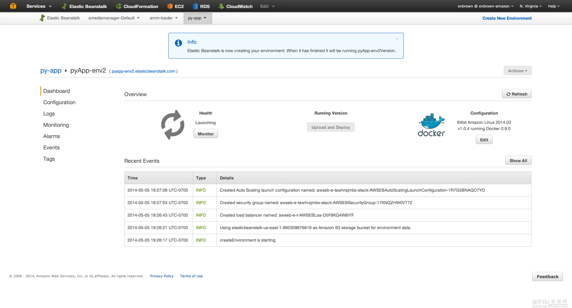
Task: Click the pyApp-env2 environment name heading
Action: click(88, 71)
